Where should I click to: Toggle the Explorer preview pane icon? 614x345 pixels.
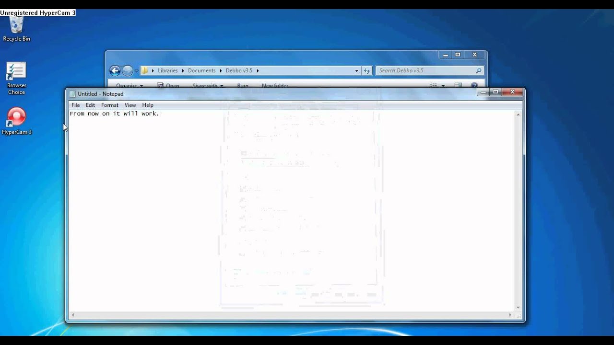[458, 85]
